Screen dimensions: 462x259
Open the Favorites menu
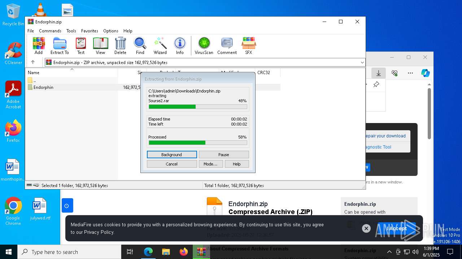[x=90, y=31]
